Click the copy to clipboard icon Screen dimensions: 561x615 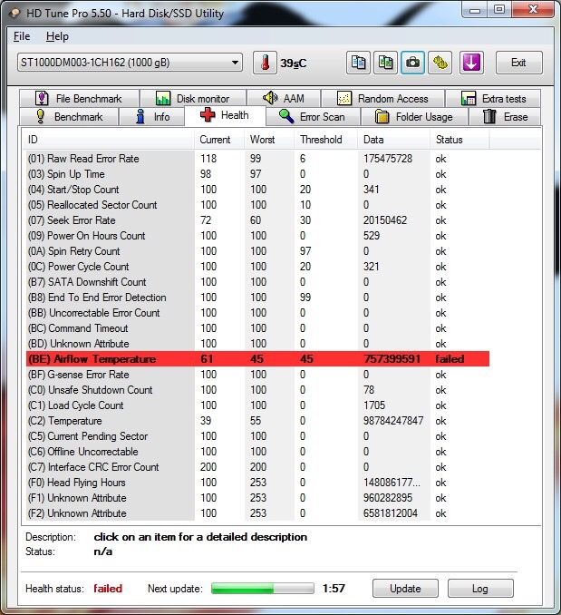tap(358, 63)
